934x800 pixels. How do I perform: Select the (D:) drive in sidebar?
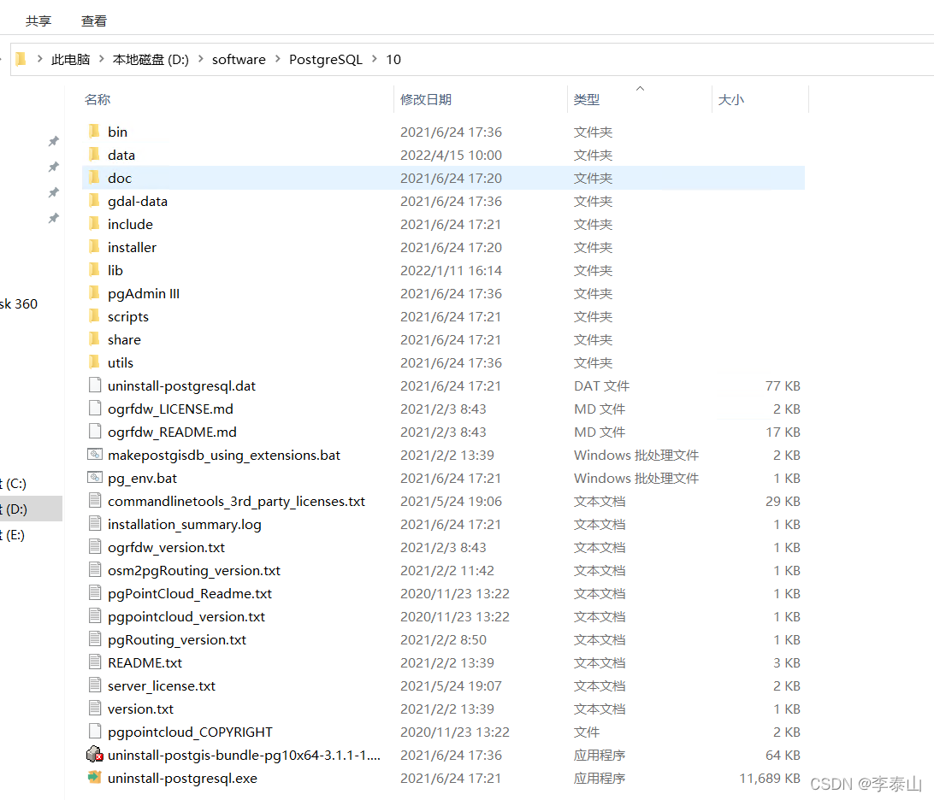point(31,509)
